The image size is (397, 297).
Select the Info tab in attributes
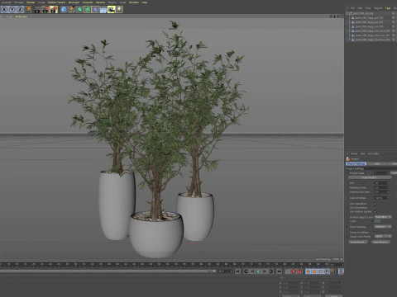pos(377,164)
